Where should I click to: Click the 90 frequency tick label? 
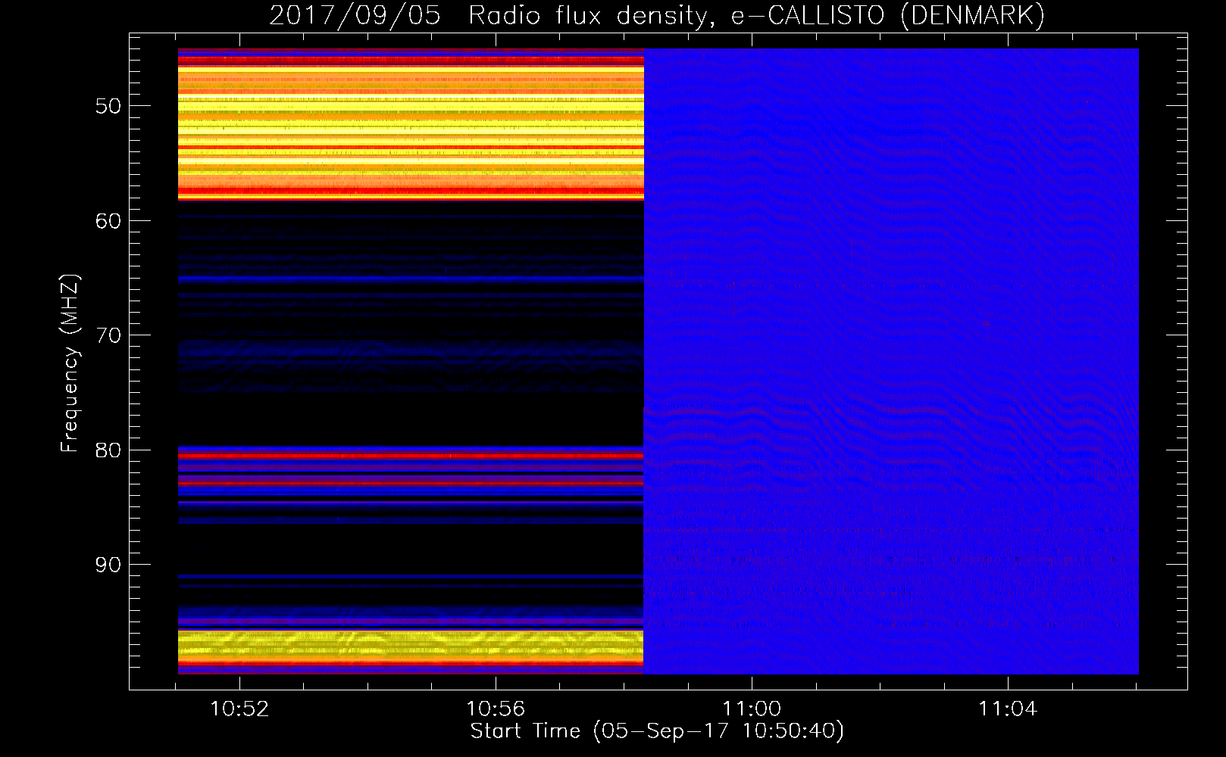[108, 565]
